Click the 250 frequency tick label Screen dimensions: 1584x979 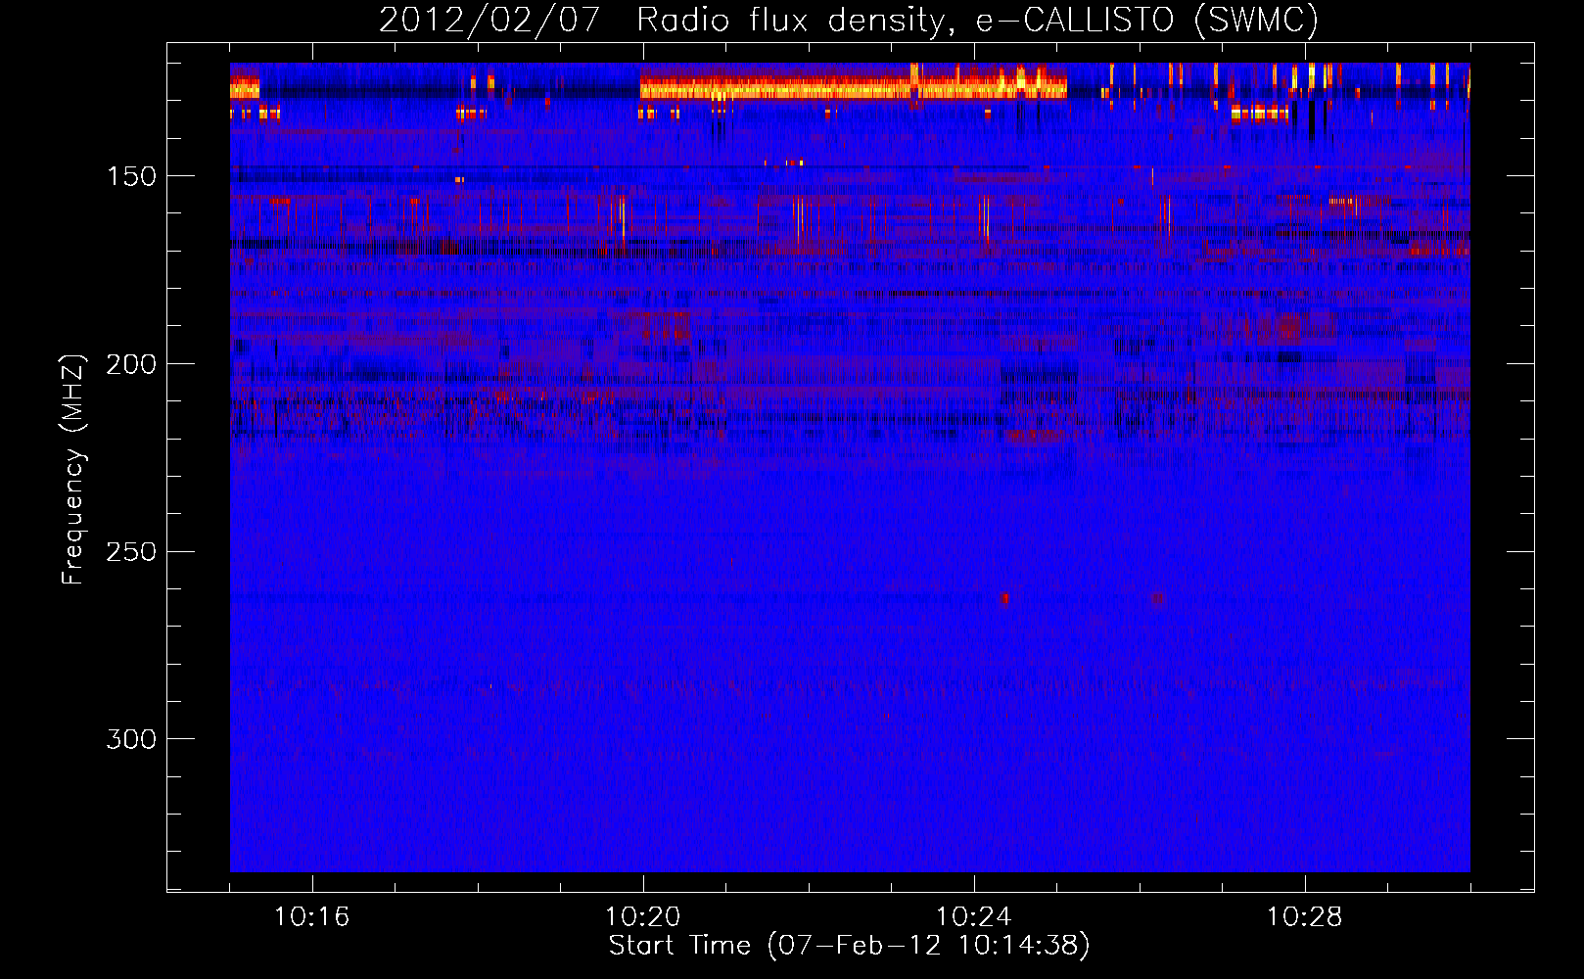click(x=131, y=551)
